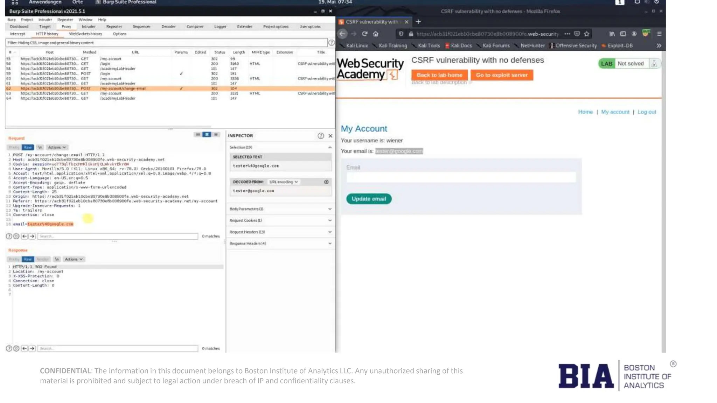This screenshot has width=717, height=403.
Task: Click the Update email button
Action: [369, 199]
